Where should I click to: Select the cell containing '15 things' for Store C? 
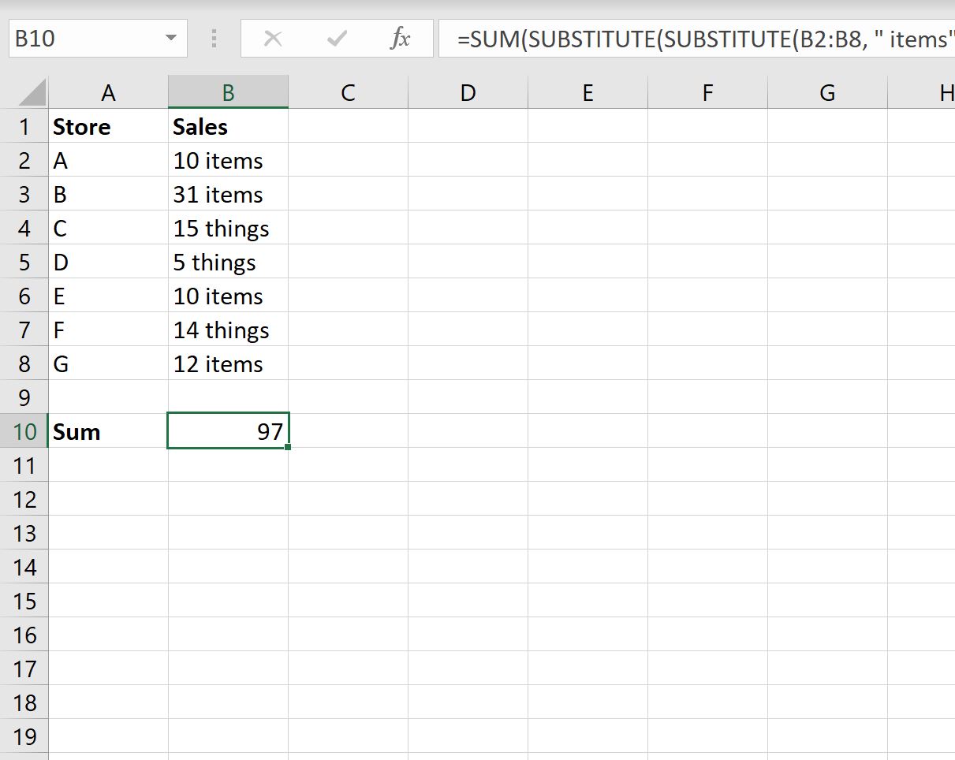coord(228,228)
